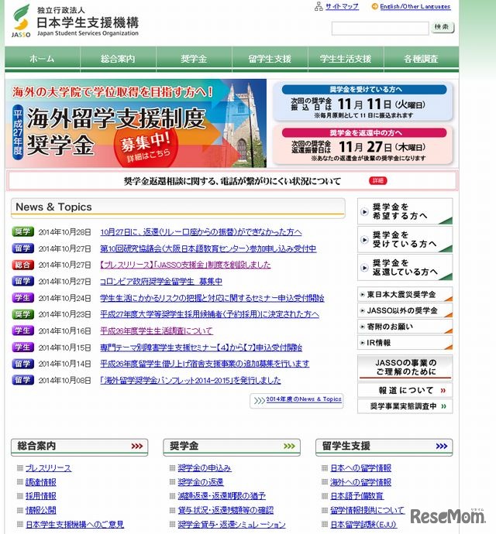496x534 pixels.
Task: Open the サイトマップ link
Action: coord(342,6)
